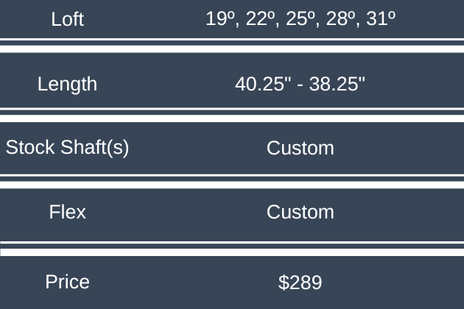Click the divider between Stock Shaft(s) and Flex
Screen dimensions: 464x309
tap(232, 180)
